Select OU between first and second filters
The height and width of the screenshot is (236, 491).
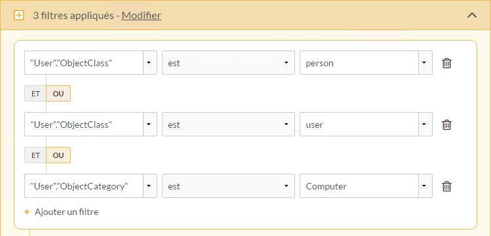[58, 94]
